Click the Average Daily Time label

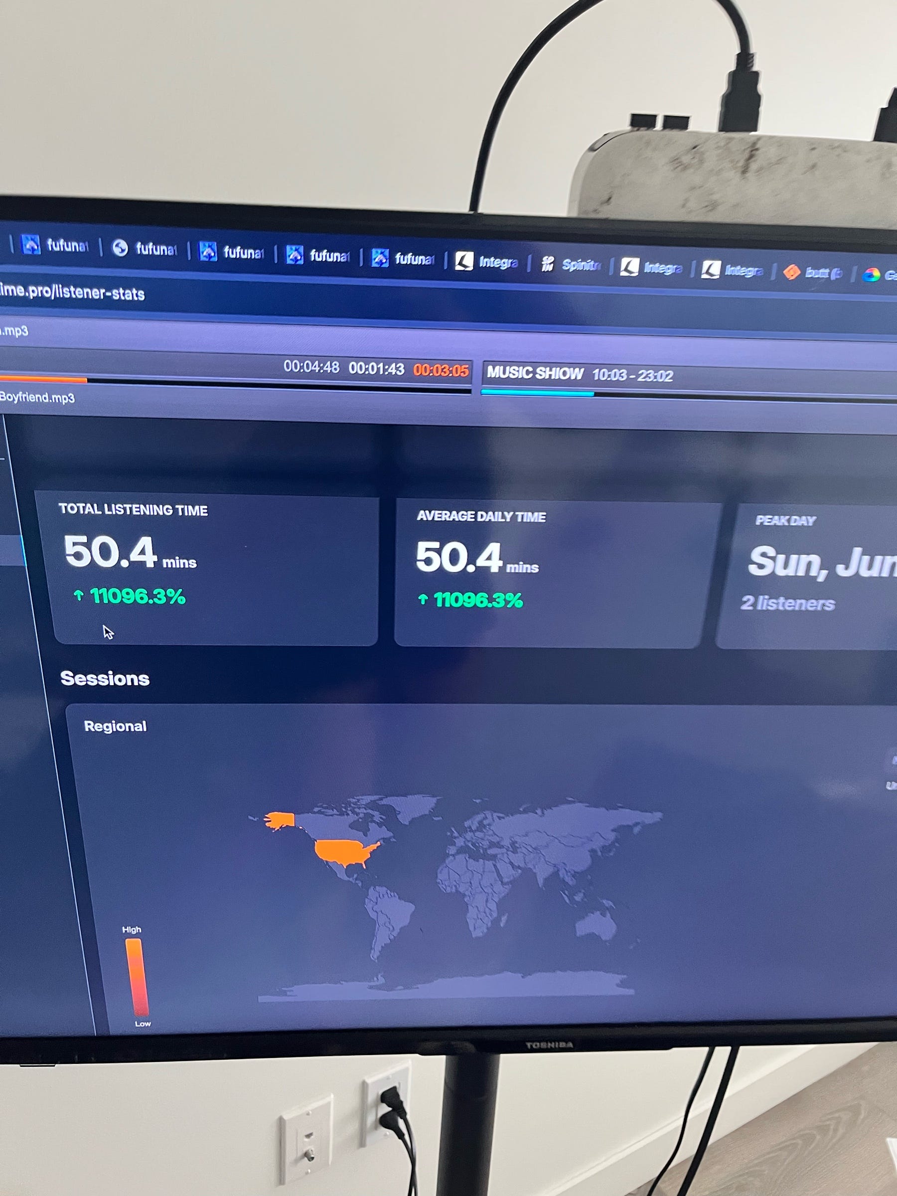pos(481,516)
